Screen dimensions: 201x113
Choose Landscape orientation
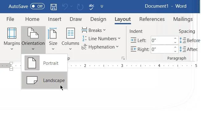point(44,80)
